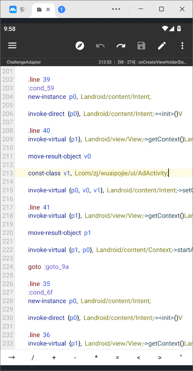Click the 'goto :goto_9a' instruction

coord(49,267)
